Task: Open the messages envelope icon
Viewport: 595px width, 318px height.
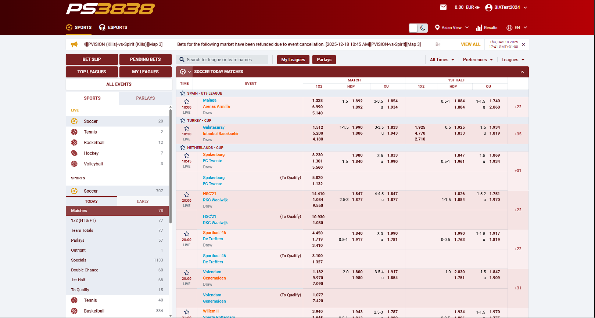Action: (x=443, y=7)
